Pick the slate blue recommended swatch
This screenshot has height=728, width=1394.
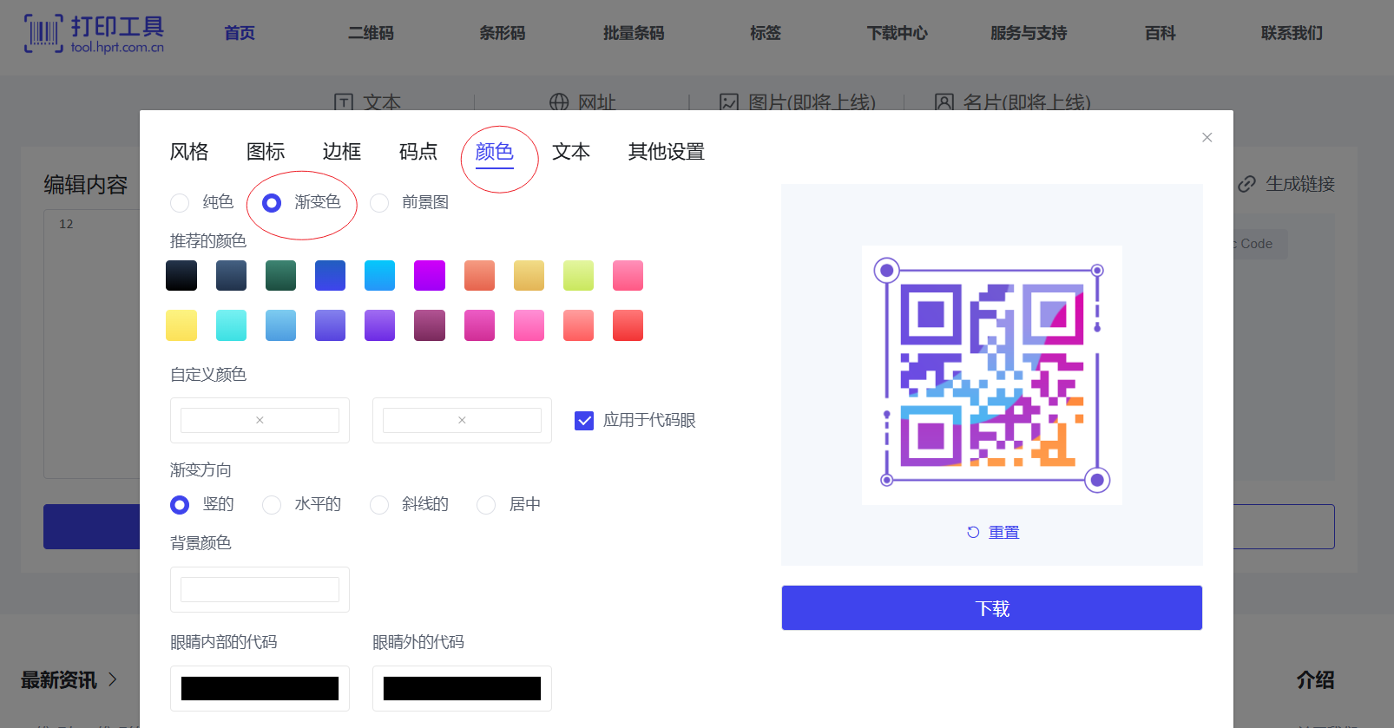click(x=231, y=276)
